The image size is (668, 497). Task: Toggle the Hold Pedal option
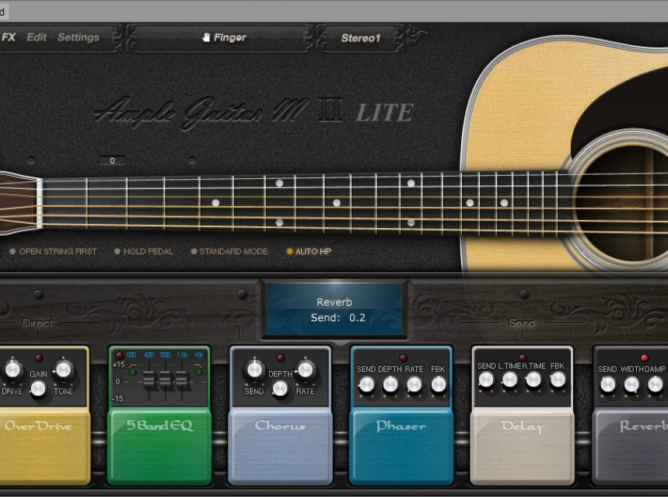144,251
